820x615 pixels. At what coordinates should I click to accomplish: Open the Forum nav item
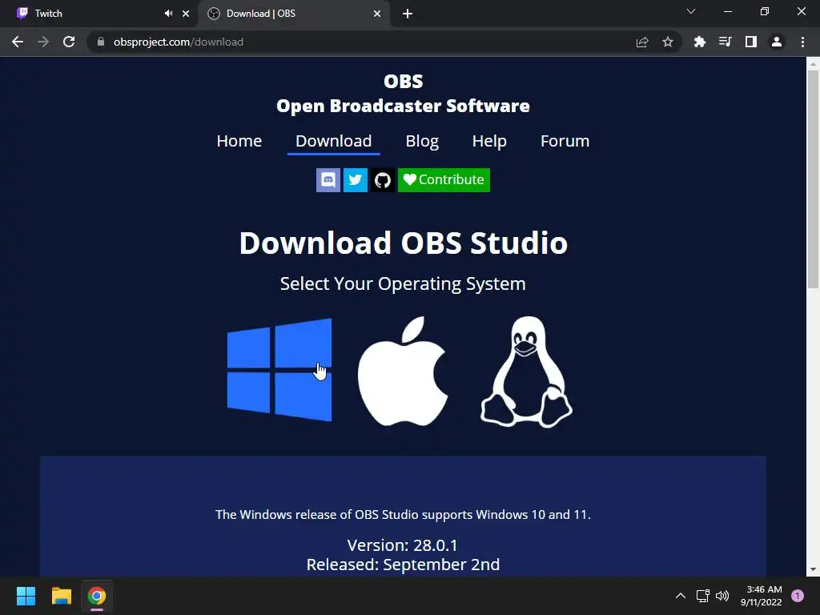click(x=565, y=141)
